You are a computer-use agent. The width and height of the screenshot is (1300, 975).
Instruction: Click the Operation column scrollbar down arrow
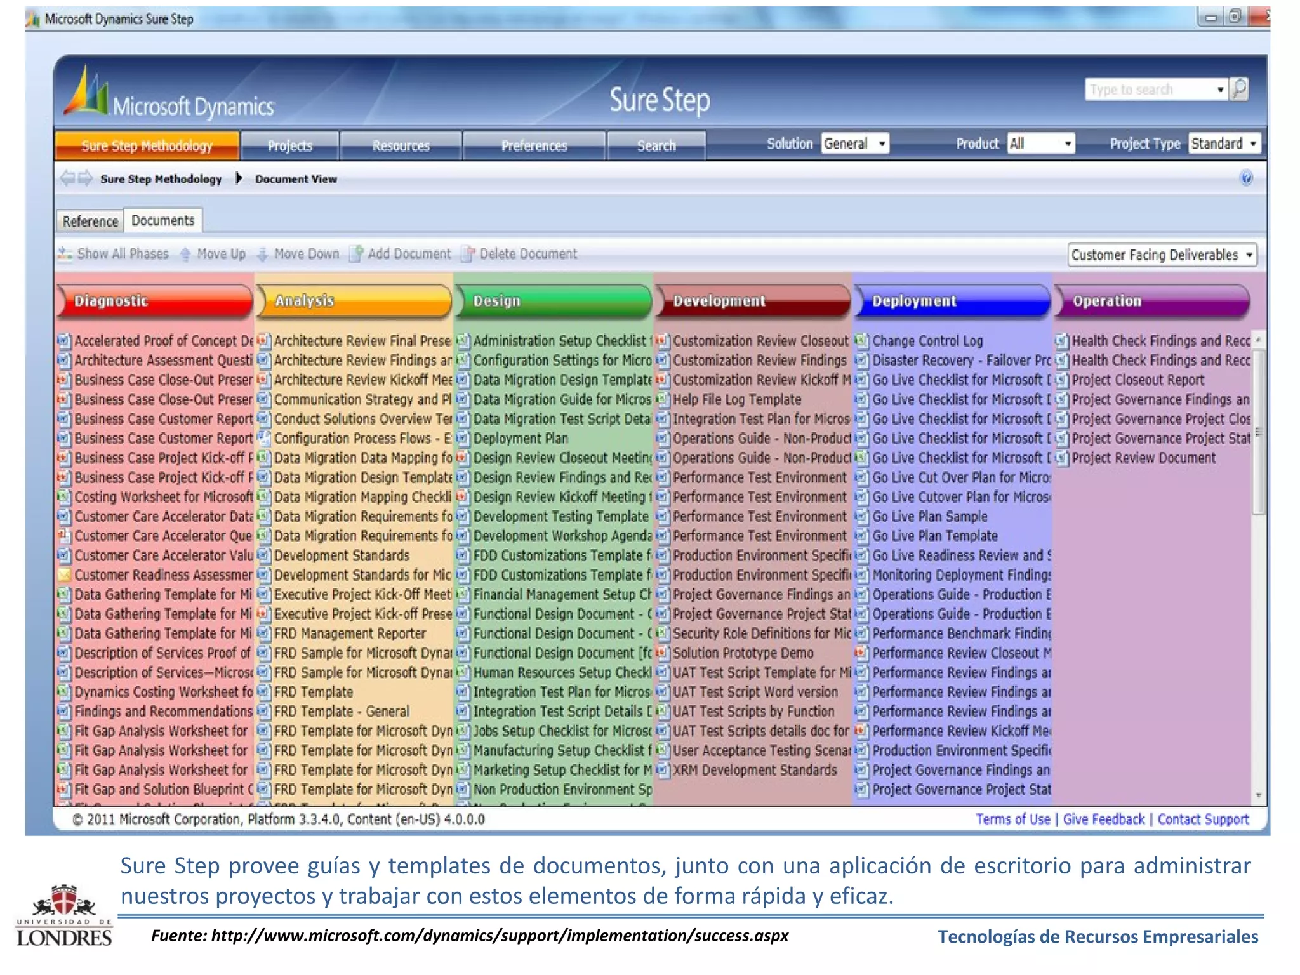[x=1257, y=795]
